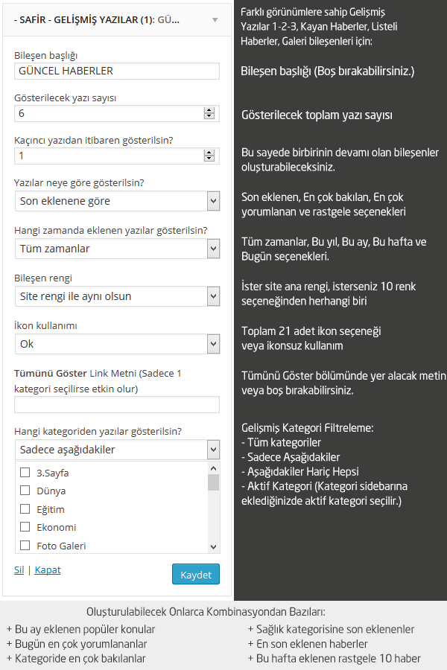
Task: Click 'Gösterilecek toplam yazı sayısı' description text
Action: [317, 115]
